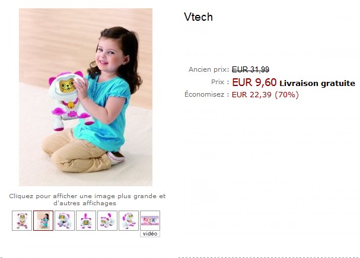The image size is (360, 258).
Task: Open the third thumbnail of the toy
Action: [65, 221]
